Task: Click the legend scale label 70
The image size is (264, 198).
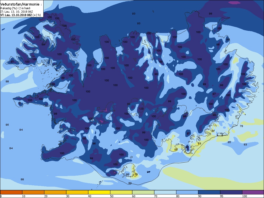Action: click(x=156, y=196)
